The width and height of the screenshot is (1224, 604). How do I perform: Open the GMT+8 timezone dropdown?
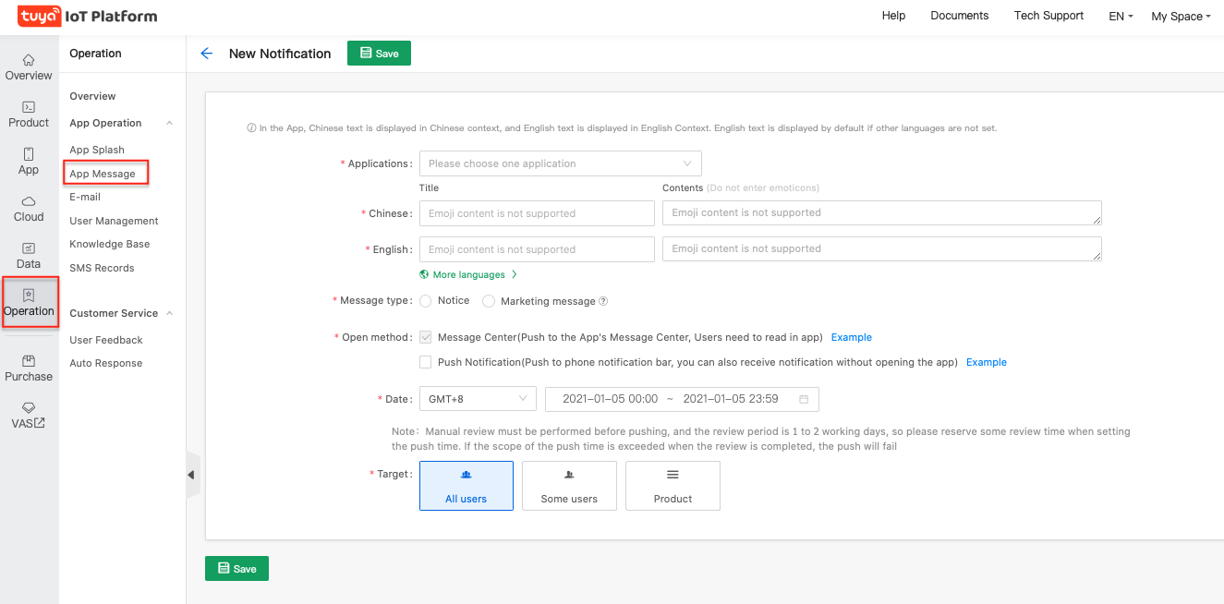pyautogui.click(x=478, y=398)
